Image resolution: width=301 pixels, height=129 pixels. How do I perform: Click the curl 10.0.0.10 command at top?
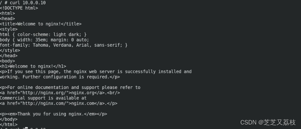[x=28, y=3]
